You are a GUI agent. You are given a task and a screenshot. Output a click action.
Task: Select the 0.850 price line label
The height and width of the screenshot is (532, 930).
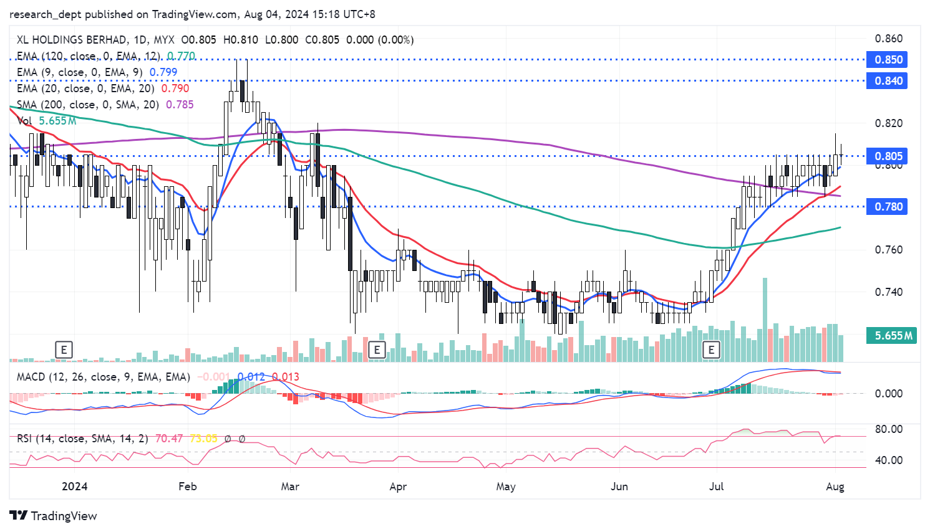coord(888,60)
